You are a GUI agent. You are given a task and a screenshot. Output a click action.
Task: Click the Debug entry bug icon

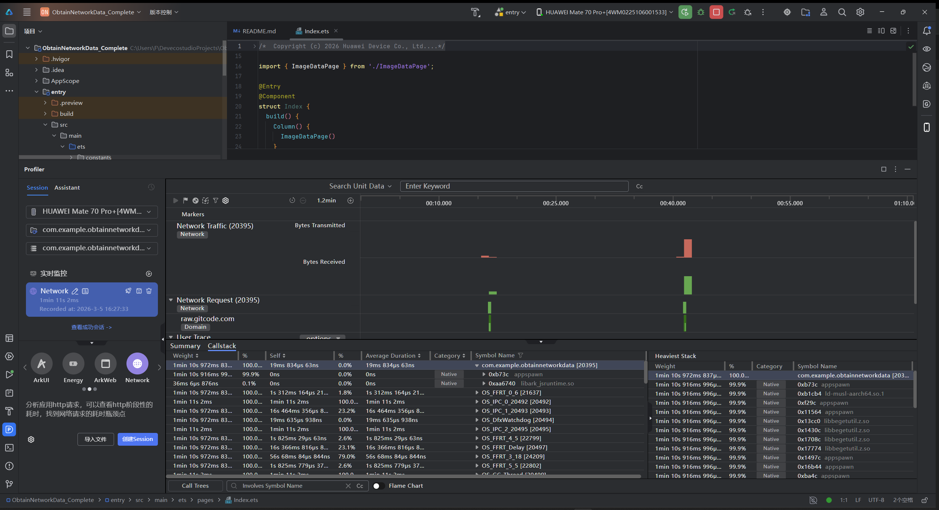[x=701, y=12]
